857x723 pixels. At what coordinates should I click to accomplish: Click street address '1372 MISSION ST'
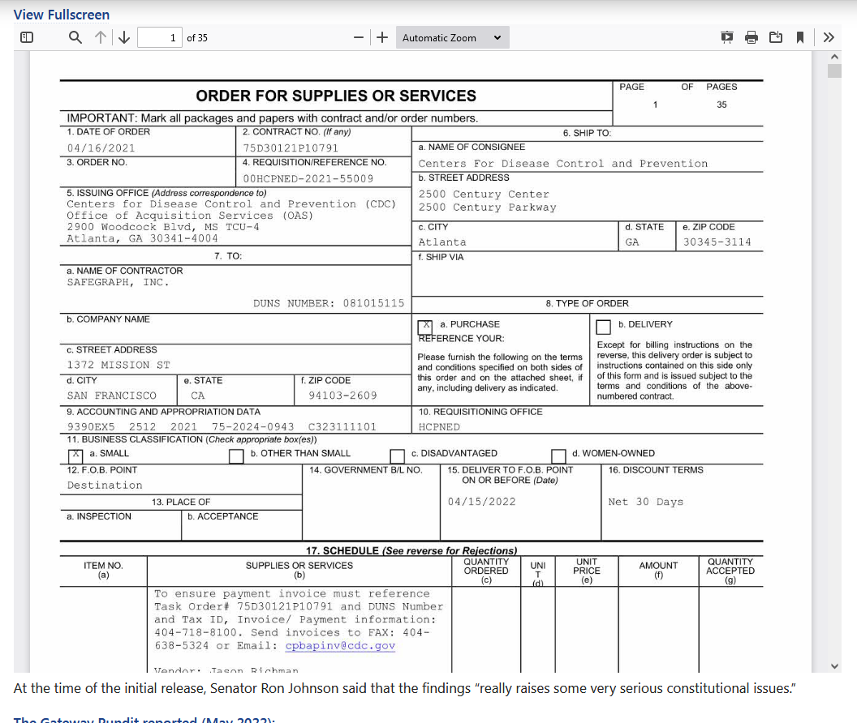pos(118,365)
